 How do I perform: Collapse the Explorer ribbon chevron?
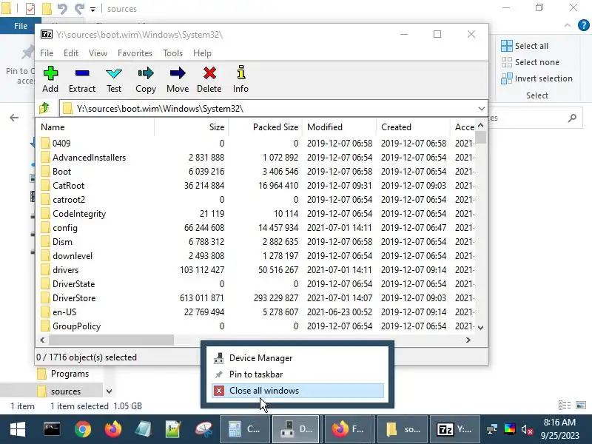point(568,25)
